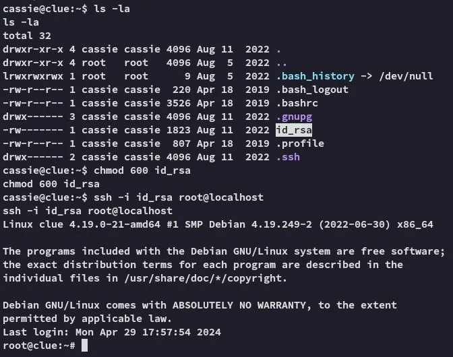Click the "total 32" output line
The image size is (453, 357).
[27, 36]
